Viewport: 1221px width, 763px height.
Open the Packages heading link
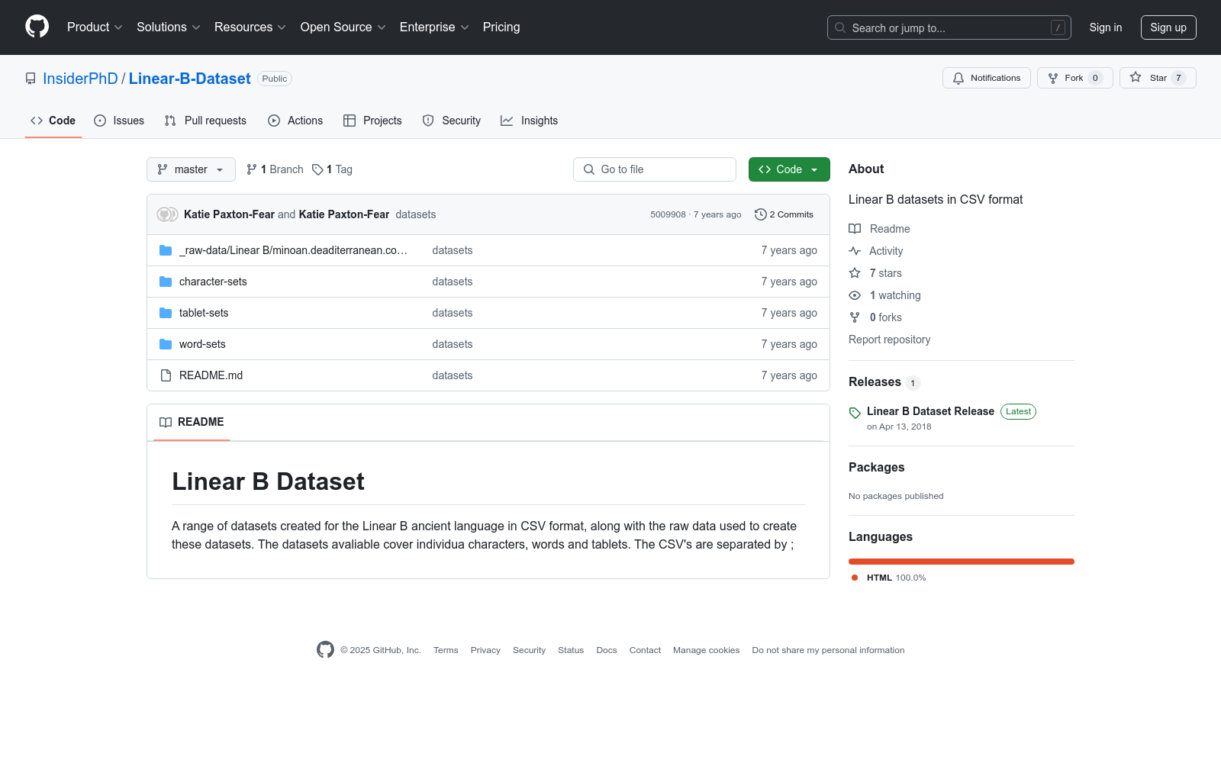click(x=876, y=468)
